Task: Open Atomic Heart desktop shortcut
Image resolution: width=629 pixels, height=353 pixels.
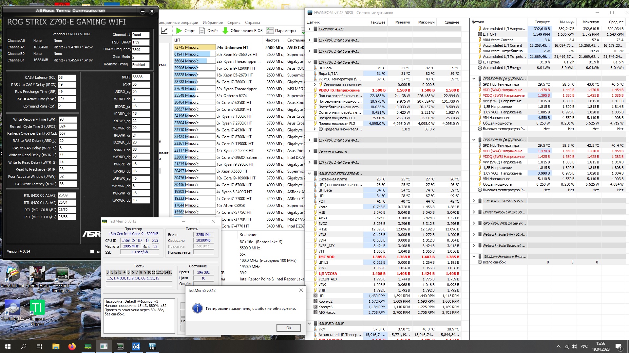Action: pos(37,275)
